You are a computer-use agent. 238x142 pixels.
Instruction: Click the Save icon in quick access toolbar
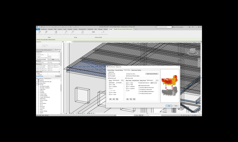click(x=42, y=27)
